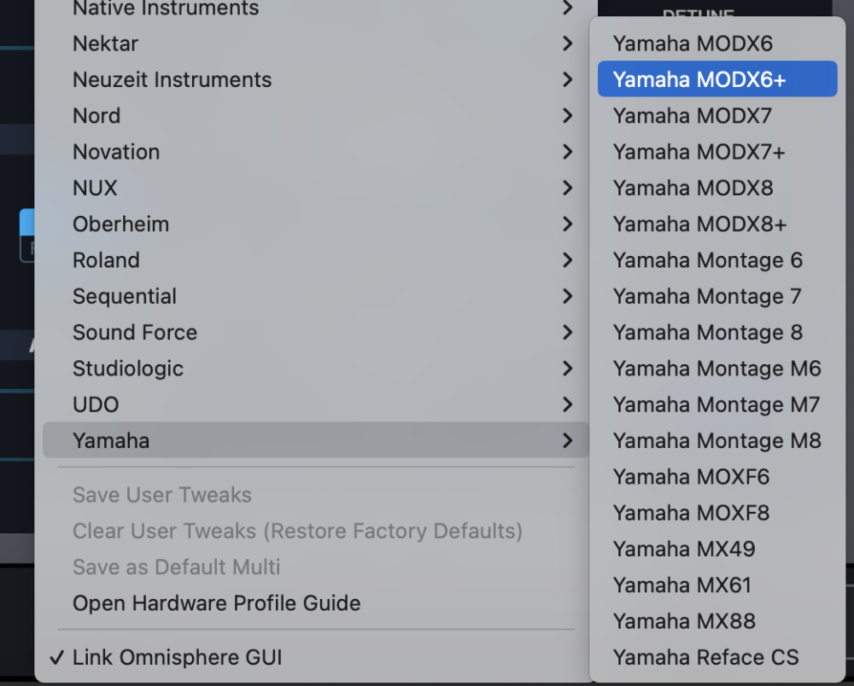
Task: Toggle Link Omnisphere GUI checkmark
Action: coord(57,658)
